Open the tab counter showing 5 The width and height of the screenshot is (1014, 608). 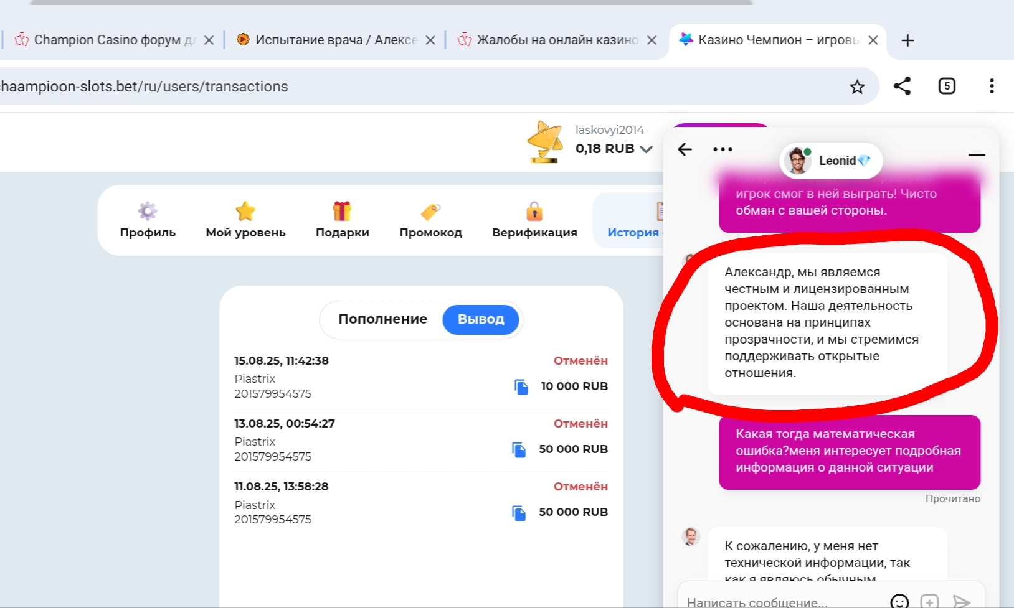[x=946, y=86]
